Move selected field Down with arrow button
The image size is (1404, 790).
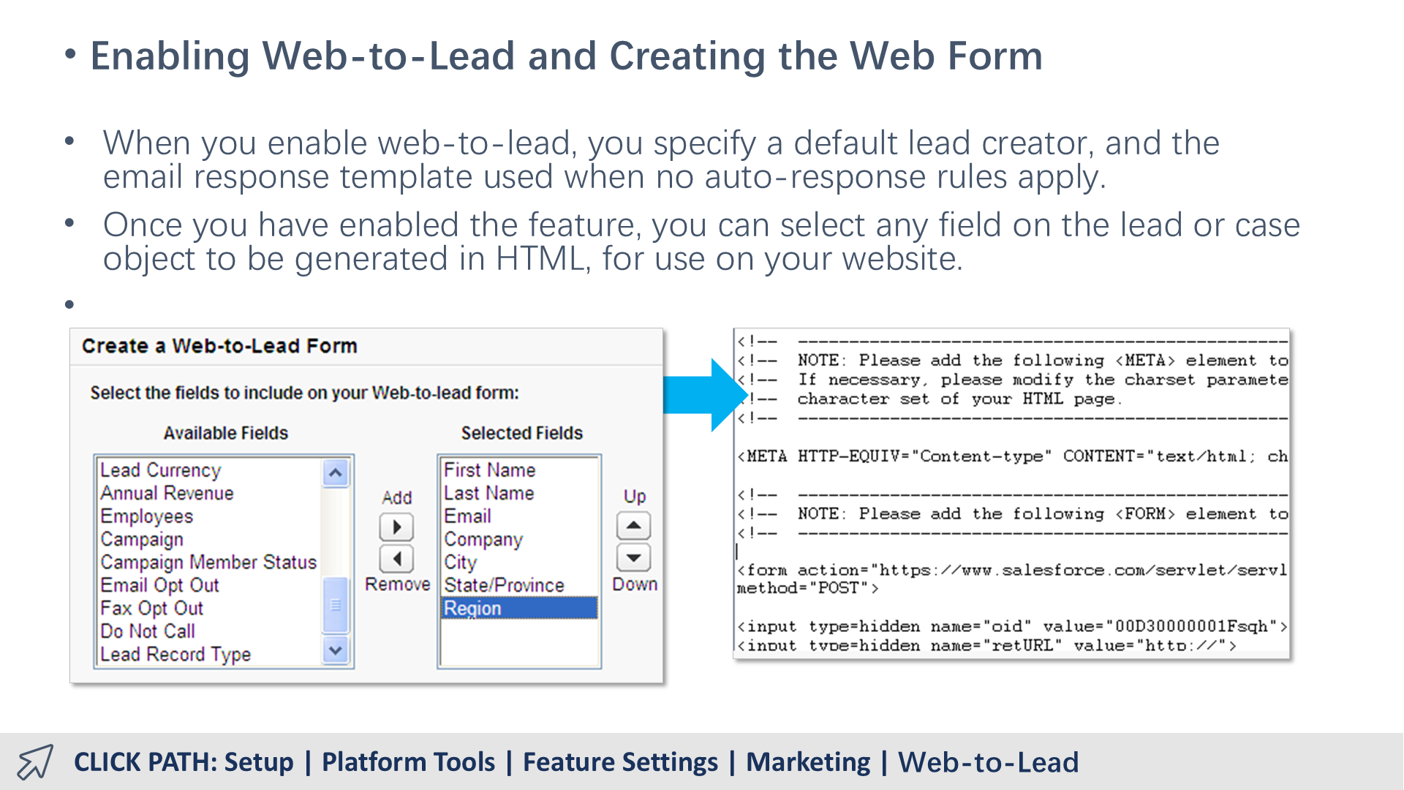click(633, 558)
